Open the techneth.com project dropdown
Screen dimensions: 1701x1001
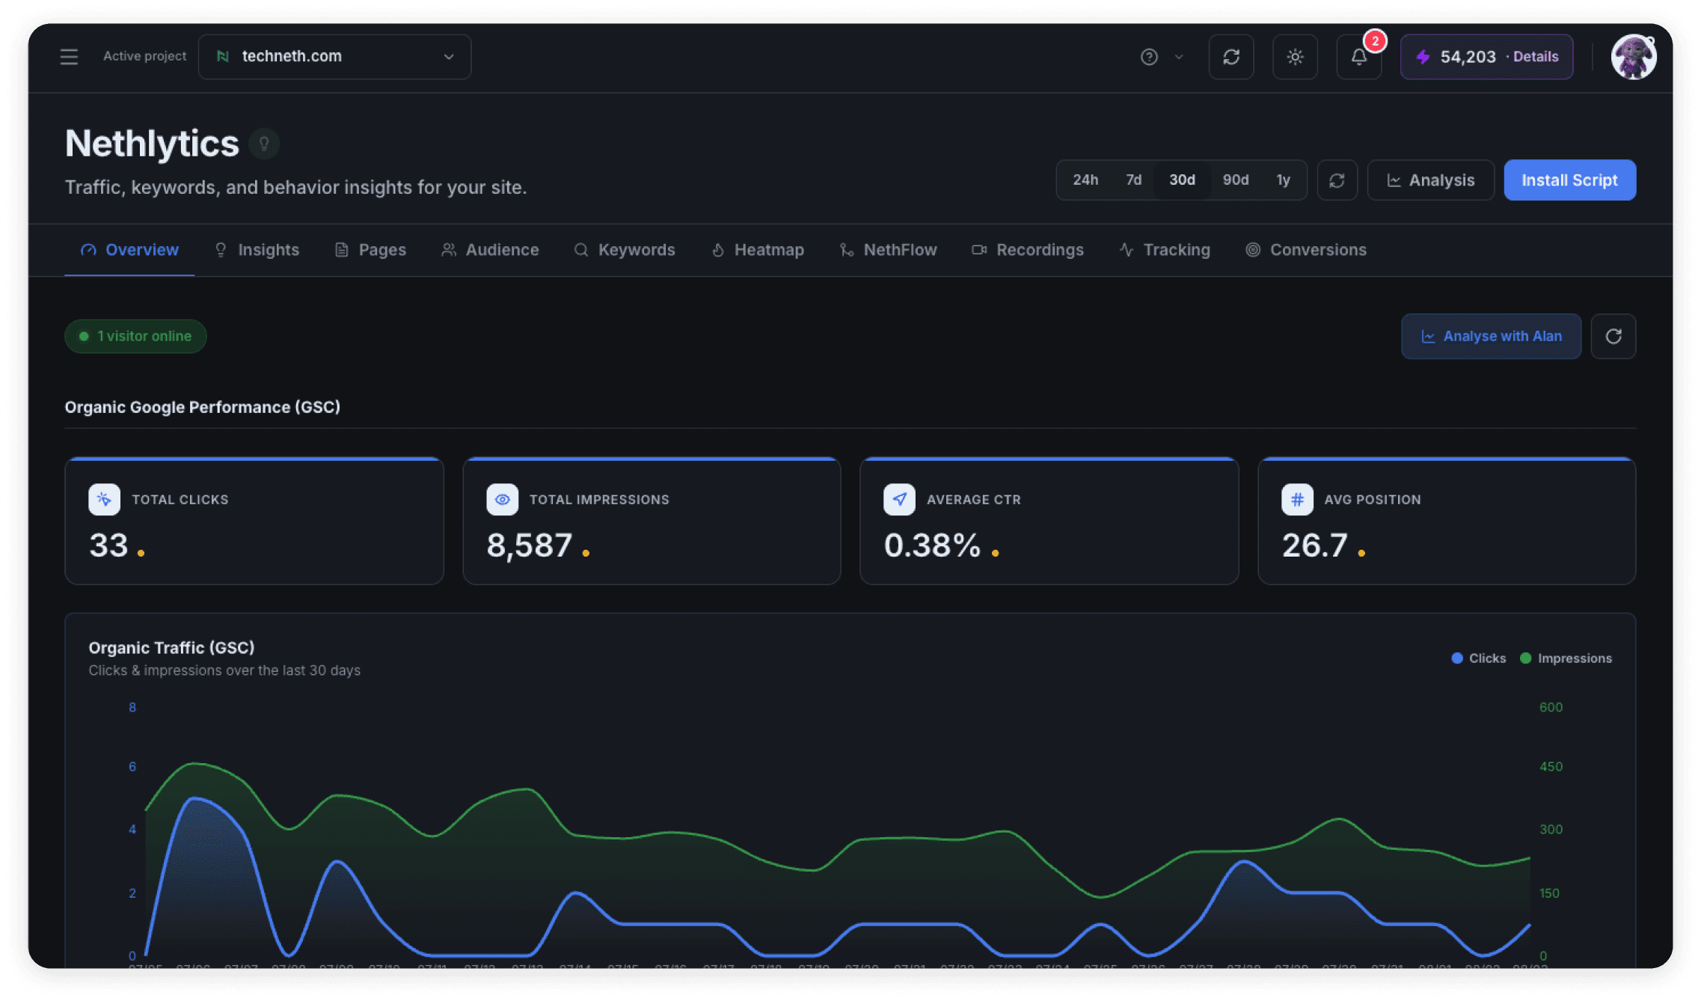point(334,57)
